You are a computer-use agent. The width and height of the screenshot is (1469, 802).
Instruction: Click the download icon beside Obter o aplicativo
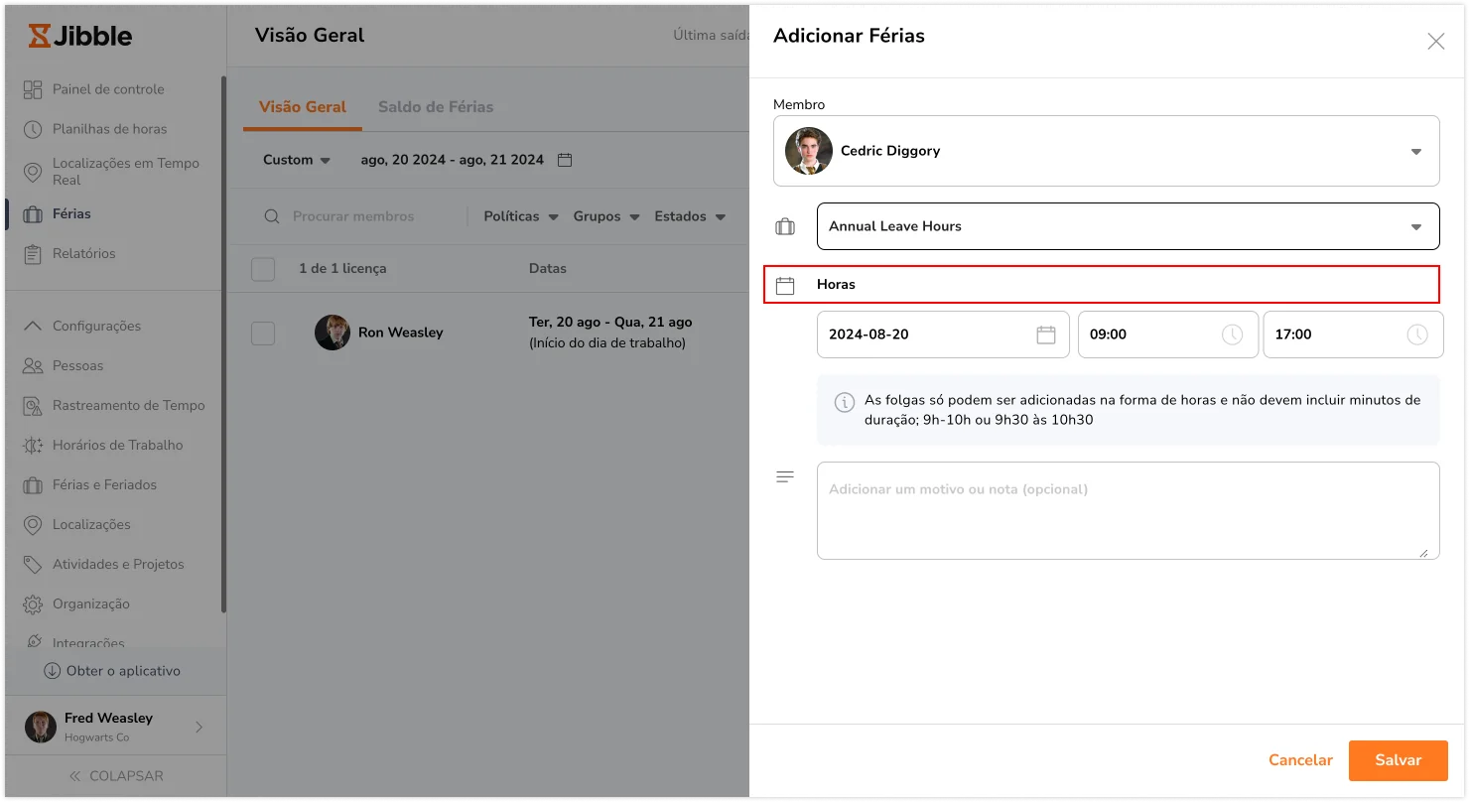53,671
